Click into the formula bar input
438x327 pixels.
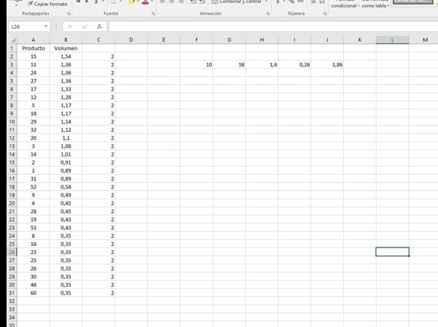[x=273, y=26]
